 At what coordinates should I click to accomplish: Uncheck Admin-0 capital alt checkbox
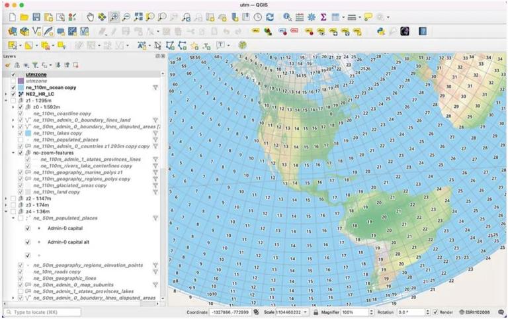click(28, 242)
